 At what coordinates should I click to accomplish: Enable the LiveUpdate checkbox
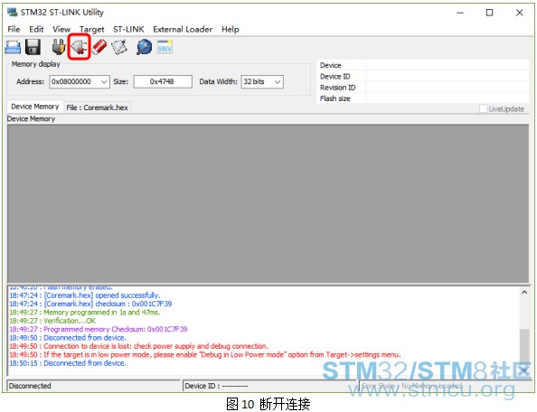pyautogui.click(x=484, y=108)
